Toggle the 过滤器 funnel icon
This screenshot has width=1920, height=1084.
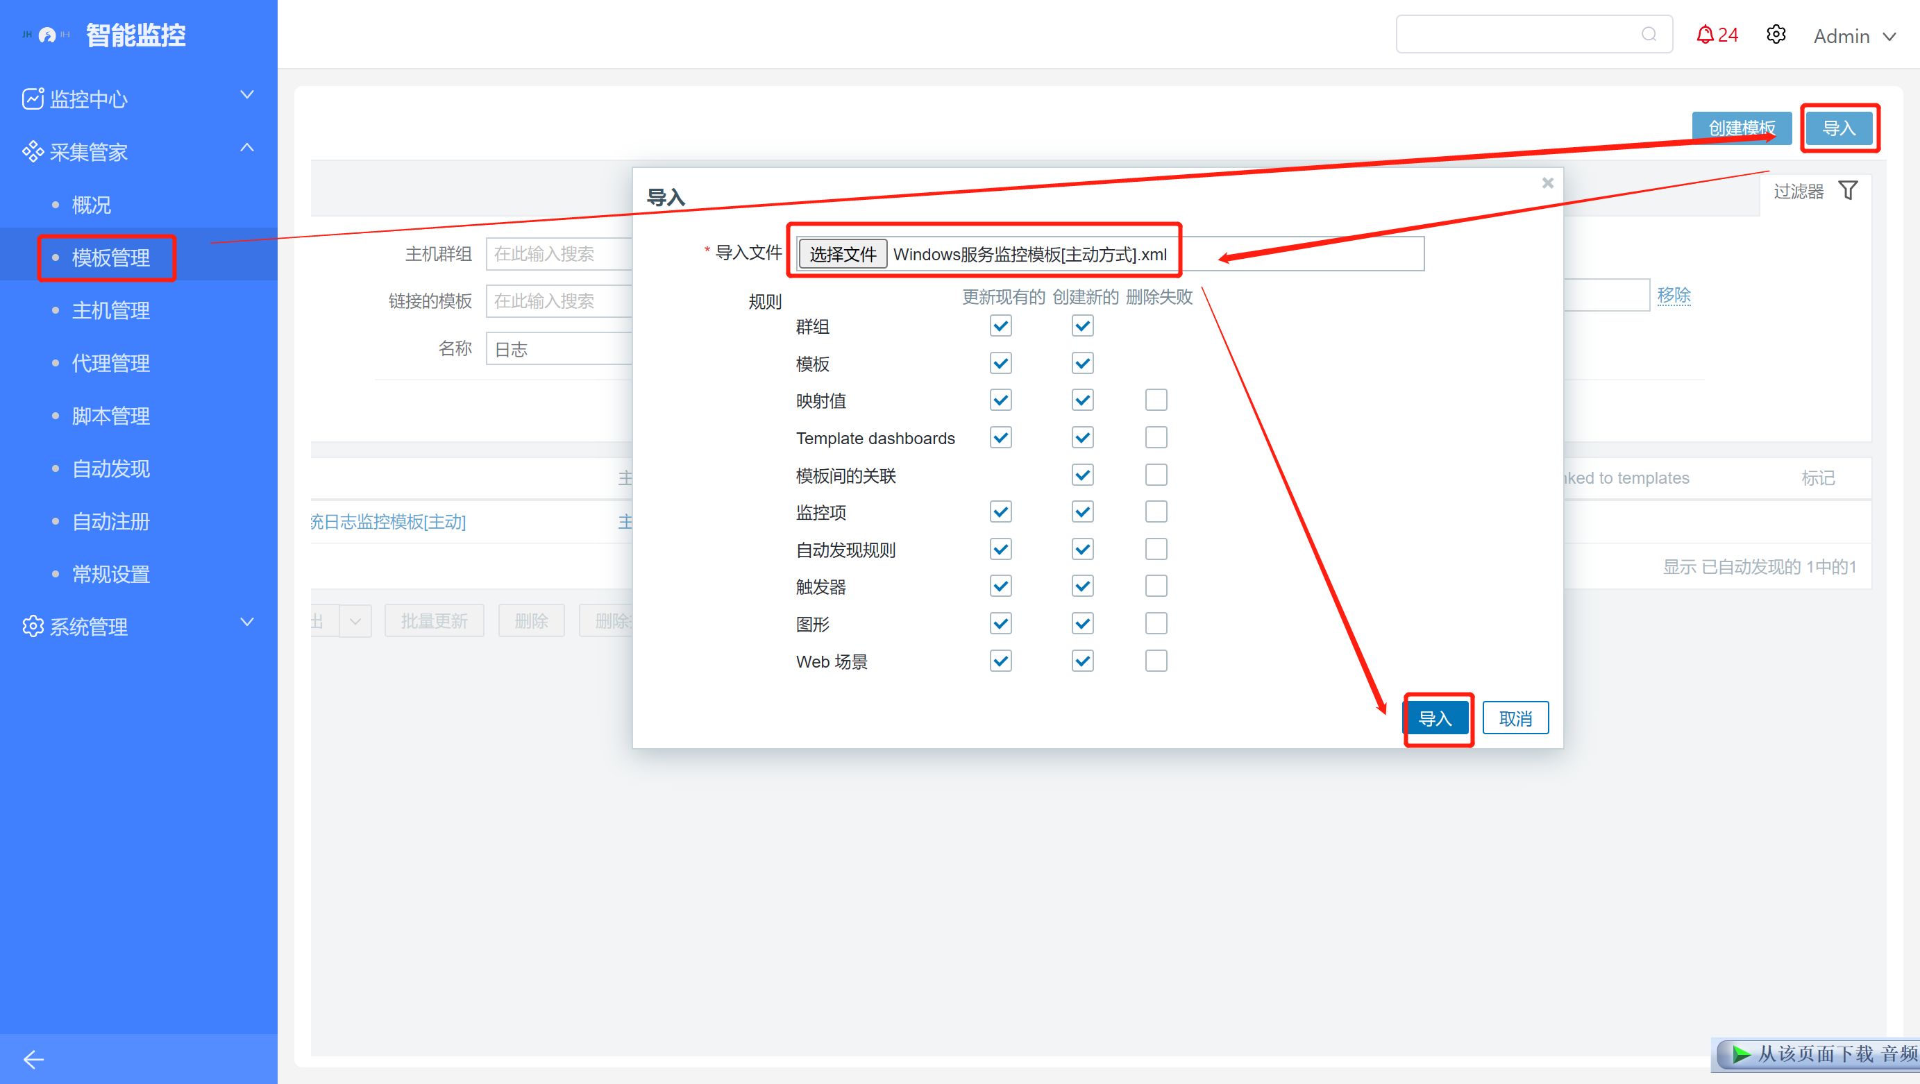click(1848, 191)
